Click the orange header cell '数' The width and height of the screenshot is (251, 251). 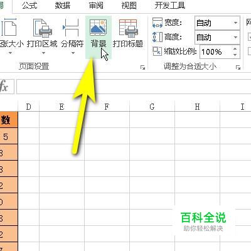click(x=9, y=120)
